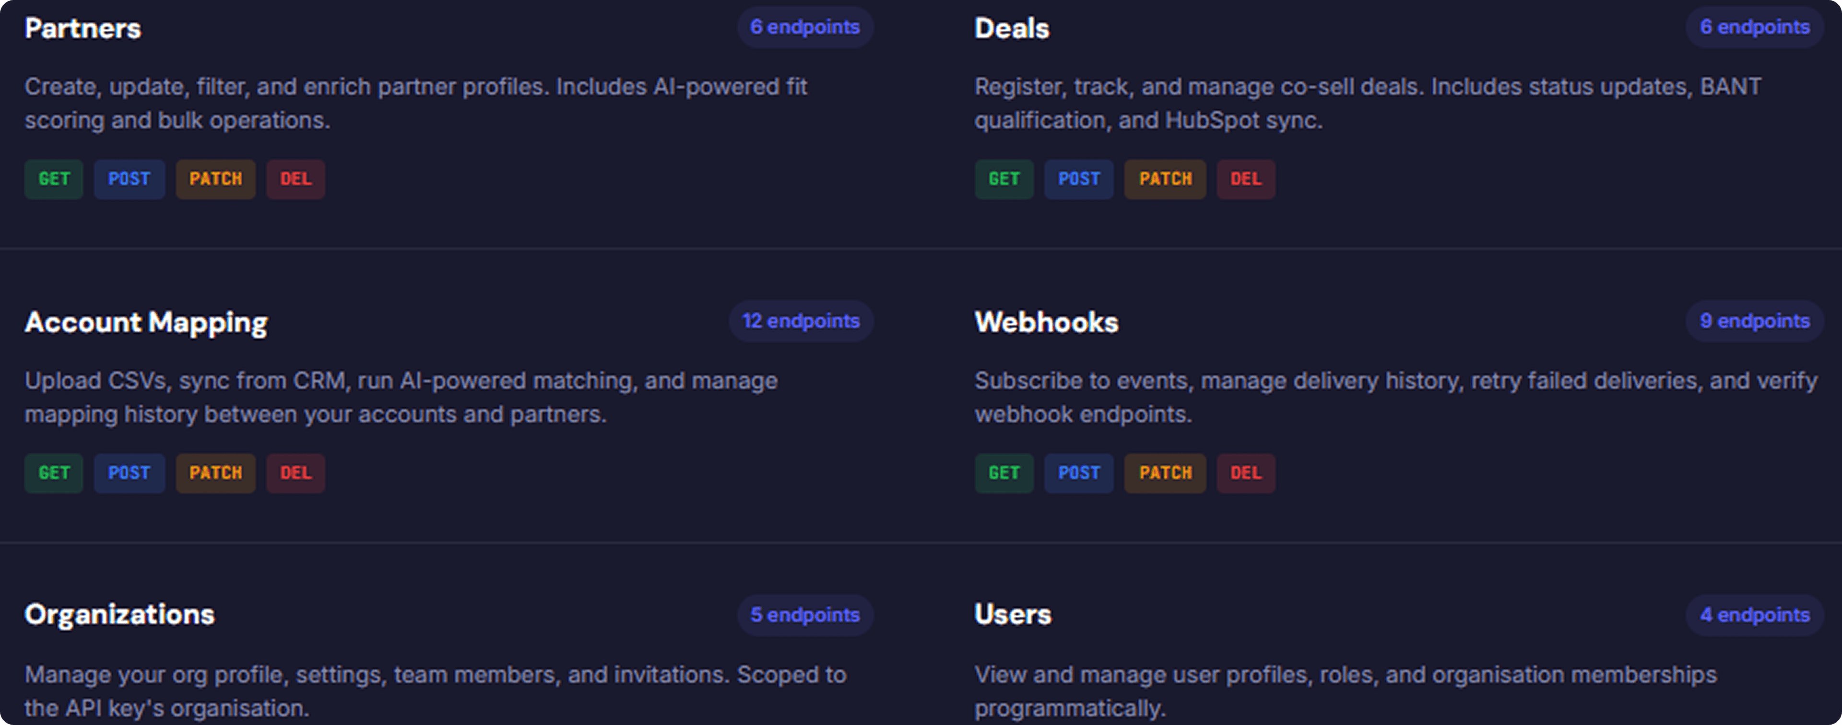Viewport: 1842px width, 725px height.
Task: Click the POST badge under Account Mapping
Action: 129,473
